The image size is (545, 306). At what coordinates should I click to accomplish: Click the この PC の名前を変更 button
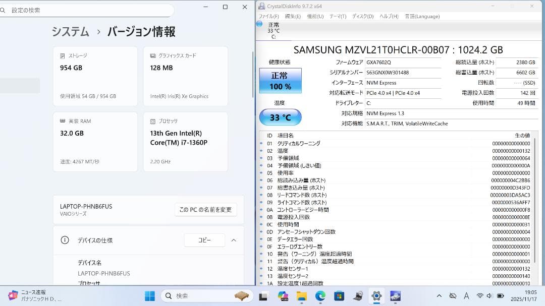tap(205, 210)
